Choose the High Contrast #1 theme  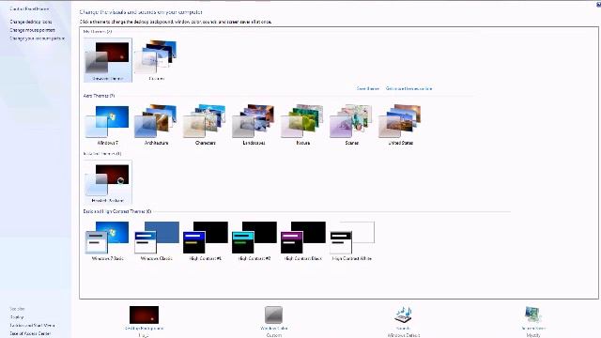(x=205, y=240)
